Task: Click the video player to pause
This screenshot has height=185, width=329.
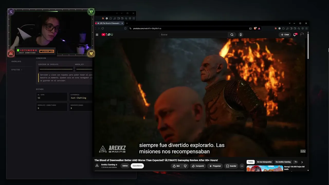Action: coord(200,97)
